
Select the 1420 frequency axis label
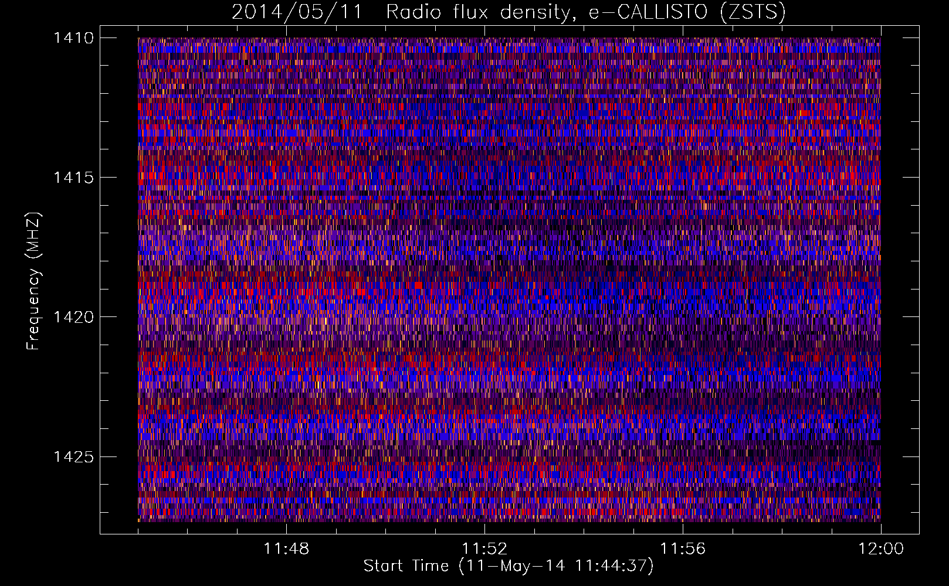(x=73, y=317)
